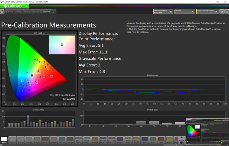Click '235, 235, 235 - RGB Triplet' readout

(x=62, y=95)
